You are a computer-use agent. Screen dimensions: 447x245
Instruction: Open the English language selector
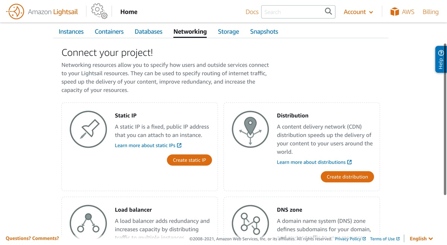click(x=421, y=239)
